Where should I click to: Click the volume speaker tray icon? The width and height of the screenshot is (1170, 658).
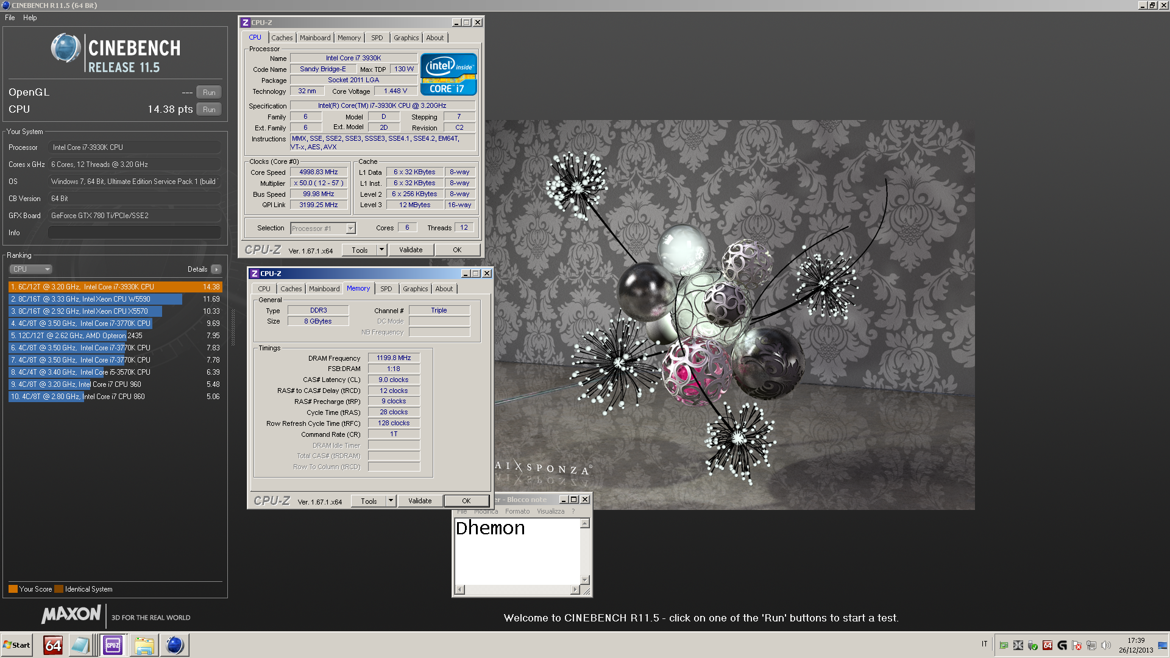click(1106, 645)
